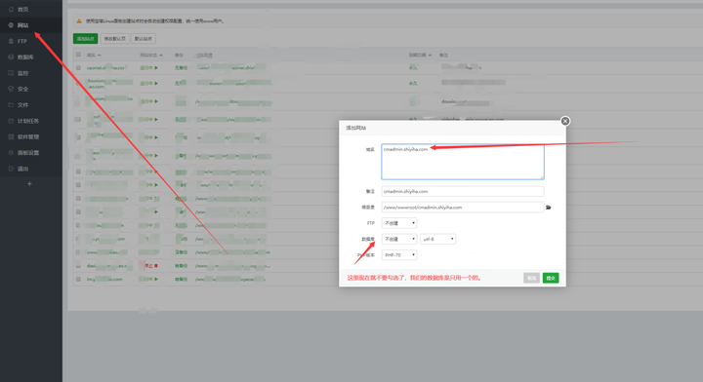Image resolution: width=703 pixels, height=382 pixels.
Task: Close the 添加网站 dialog with X icon
Action: (x=565, y=121)
